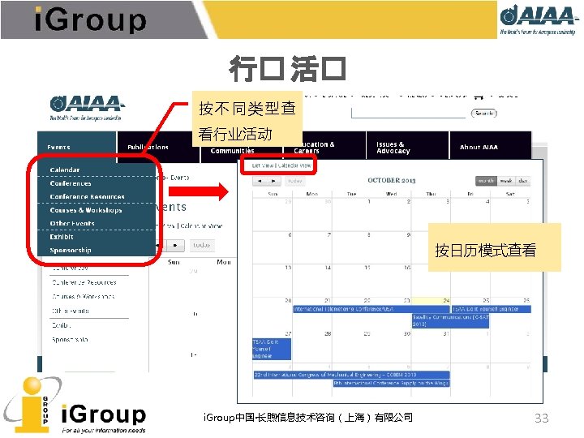Switch calendar to day view
Screen dimensions: 584x438
click(523, 181)
